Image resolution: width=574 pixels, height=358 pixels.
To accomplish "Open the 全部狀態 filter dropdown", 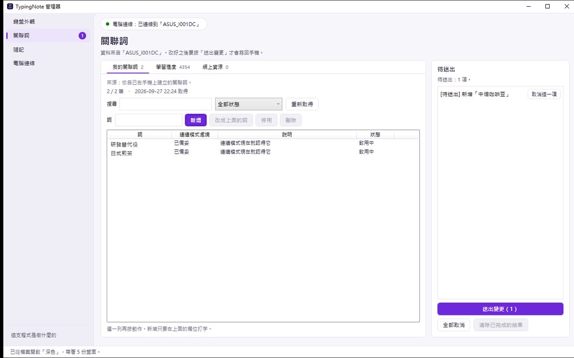I will (249, 104).
